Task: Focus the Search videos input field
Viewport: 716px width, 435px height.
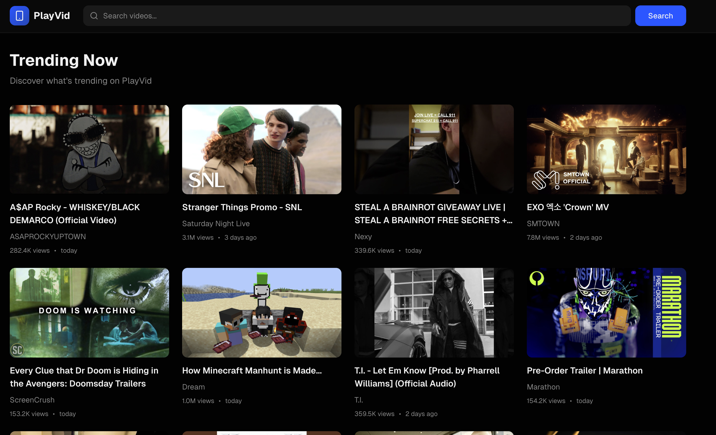Action: click(x=360, y=16)
